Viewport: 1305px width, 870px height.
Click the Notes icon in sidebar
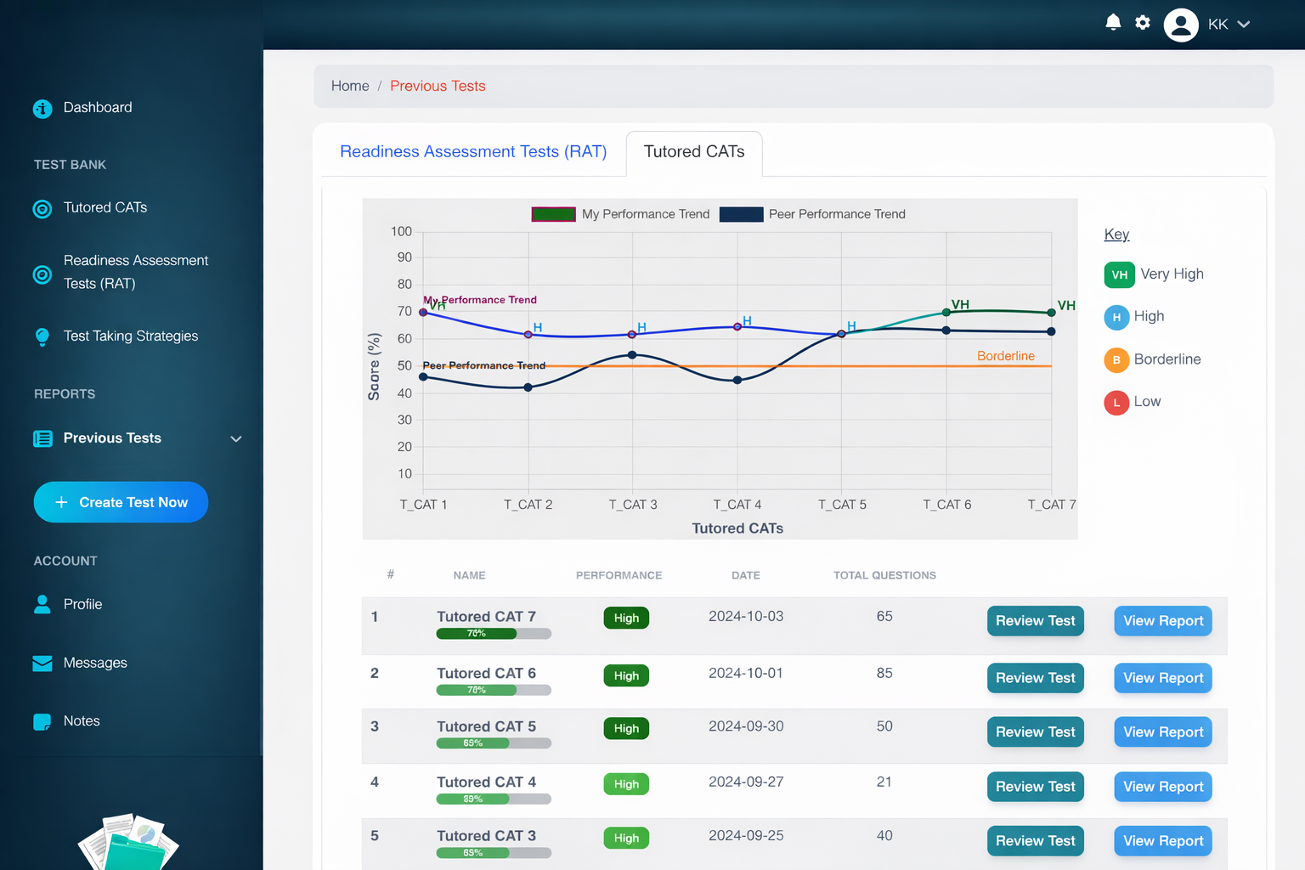(x=42, y=721)
